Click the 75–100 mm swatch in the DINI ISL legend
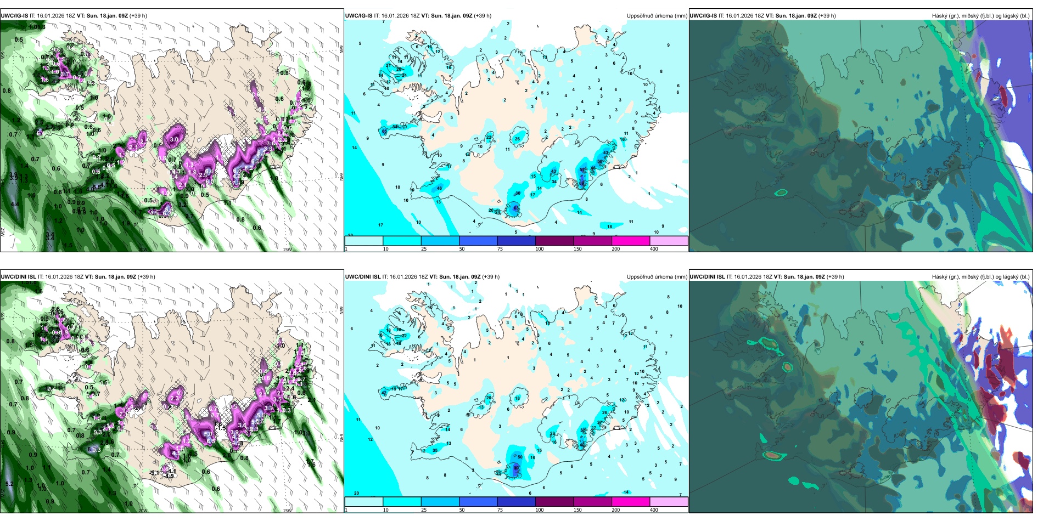 click(x=517, y=502)
